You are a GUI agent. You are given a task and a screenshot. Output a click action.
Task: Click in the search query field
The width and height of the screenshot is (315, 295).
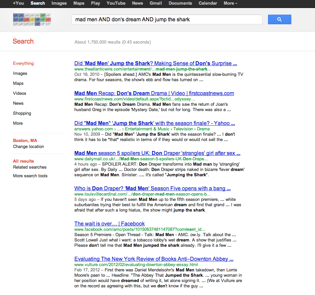167,19
